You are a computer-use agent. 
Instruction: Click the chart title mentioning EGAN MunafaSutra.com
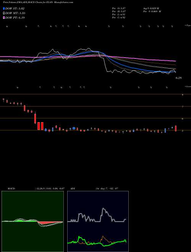38,2
